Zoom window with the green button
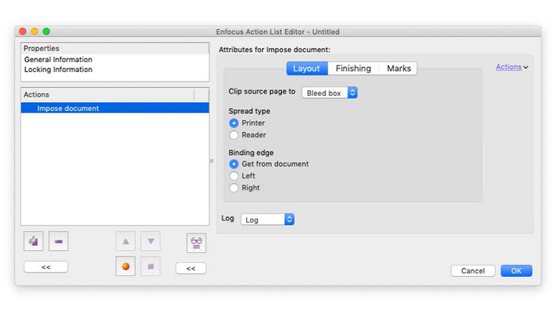 click(46, 32)
